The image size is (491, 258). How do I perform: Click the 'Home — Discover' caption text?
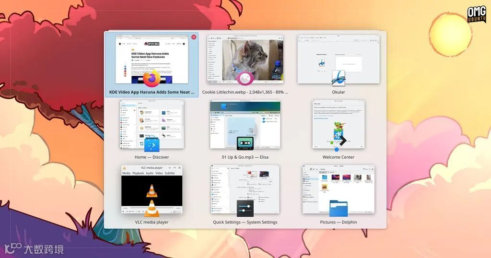pyautogui.click(x=152, y=157)
